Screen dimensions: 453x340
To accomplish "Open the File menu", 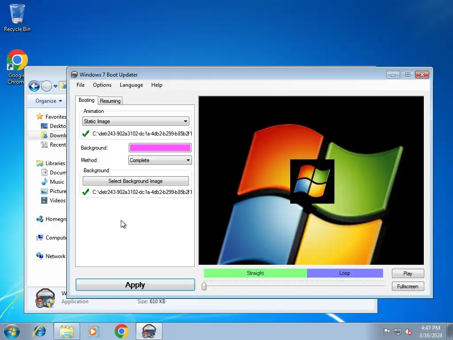I will (x=81, y=85).
